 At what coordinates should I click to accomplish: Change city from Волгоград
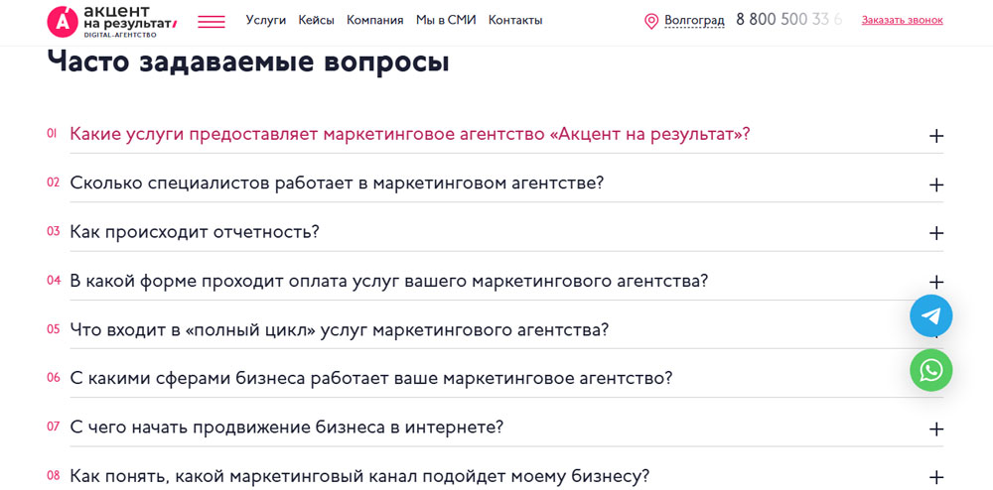click(694, 21)
